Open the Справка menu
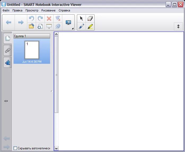The height and width of the screenshot is (152, 185). click(64, 10)
